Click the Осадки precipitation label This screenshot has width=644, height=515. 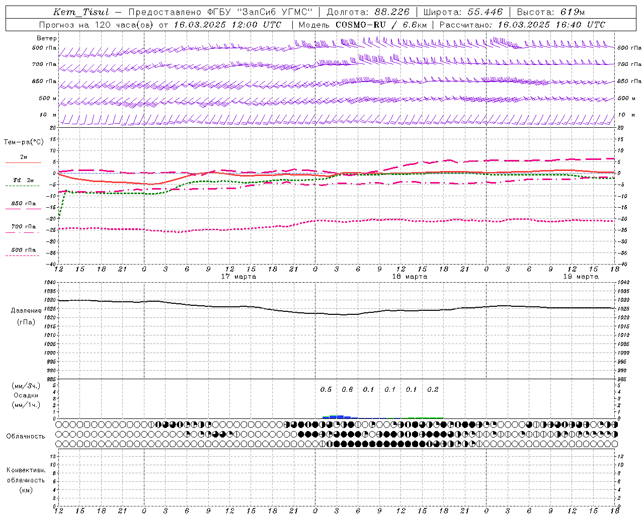[26, 395]
